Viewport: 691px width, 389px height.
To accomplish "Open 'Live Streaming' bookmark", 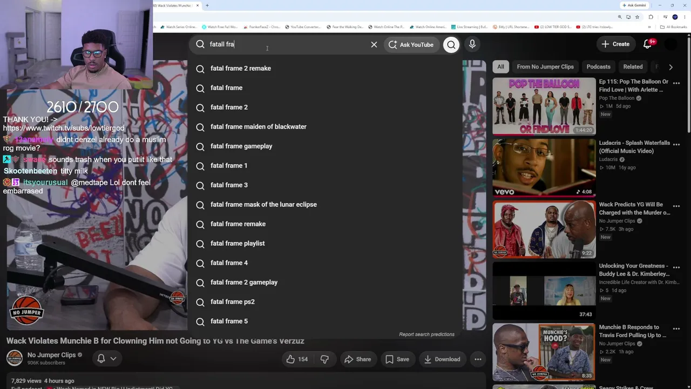I will pyautogui.click(x=469, y=27).
